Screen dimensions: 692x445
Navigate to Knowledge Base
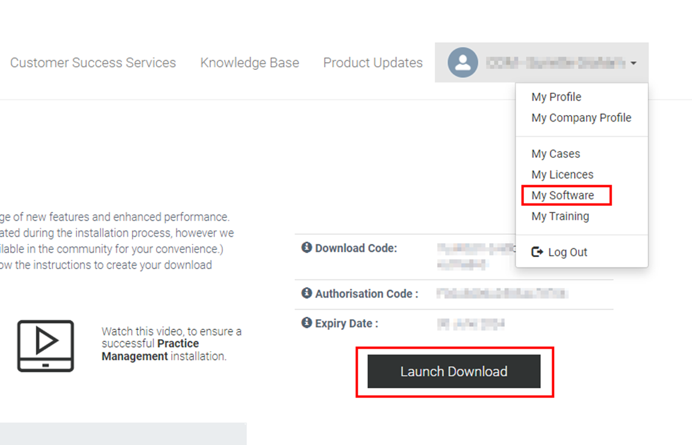coord(249,63)
